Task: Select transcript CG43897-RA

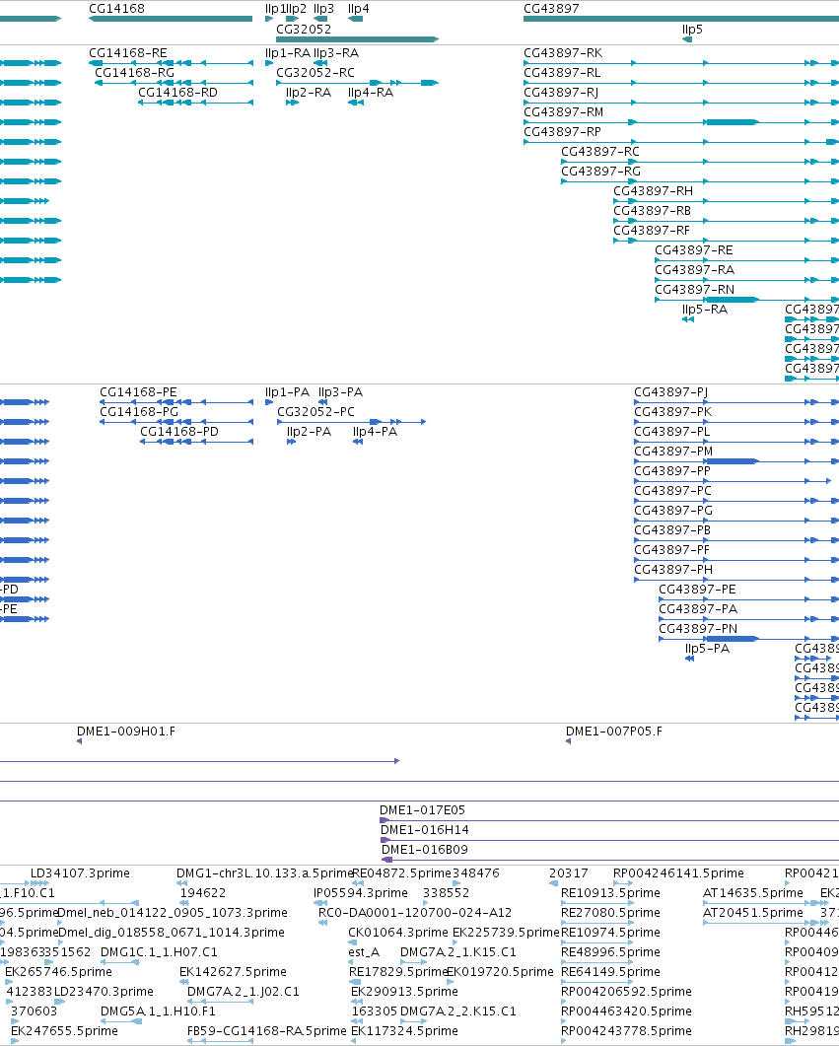Action: [x=694, y=270]
